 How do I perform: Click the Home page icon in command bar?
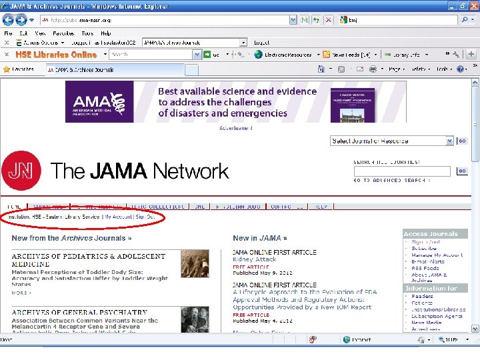click(321, 69)
